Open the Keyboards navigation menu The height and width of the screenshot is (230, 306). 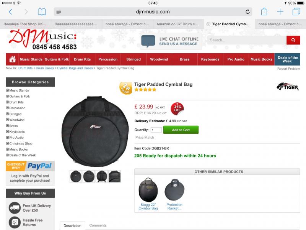pyautogui.click(x=210, y=59)
